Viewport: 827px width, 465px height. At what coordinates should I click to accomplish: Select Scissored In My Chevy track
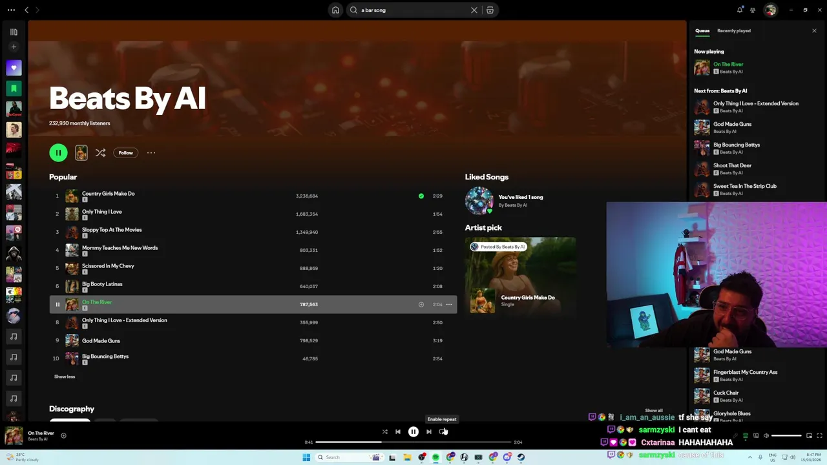click(x=253, y=268)
